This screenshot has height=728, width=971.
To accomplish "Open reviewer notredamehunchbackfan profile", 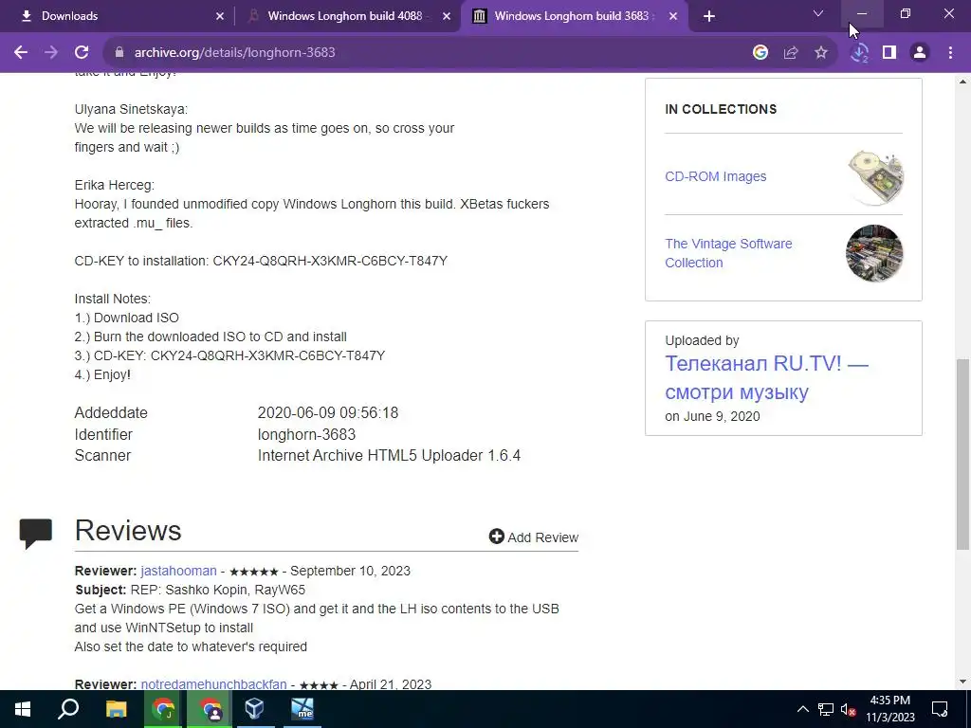I will coord(213,684).
